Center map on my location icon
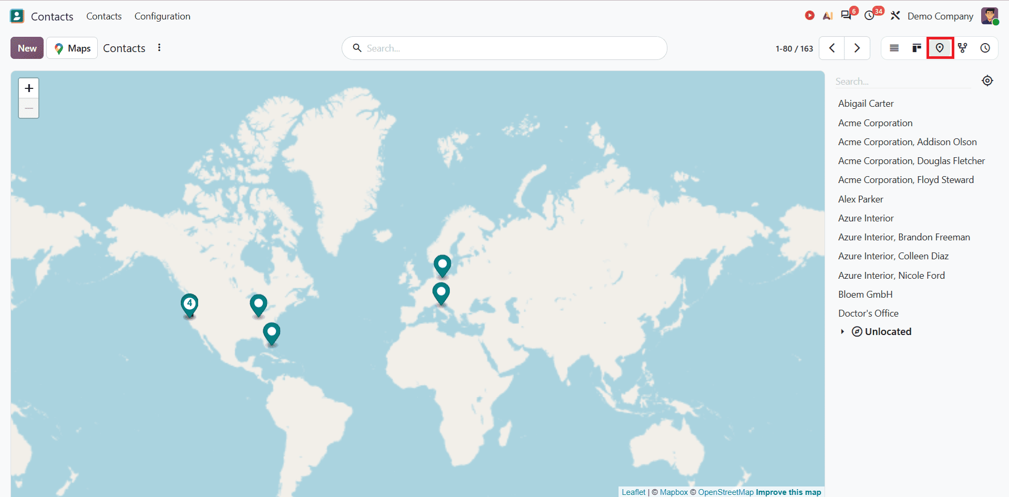This screenshot has height=497, width=1009. [x=987, y=80]
